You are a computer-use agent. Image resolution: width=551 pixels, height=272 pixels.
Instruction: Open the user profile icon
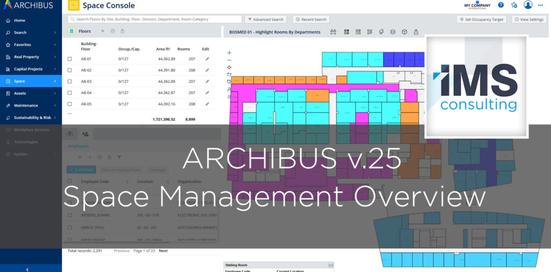528,4
